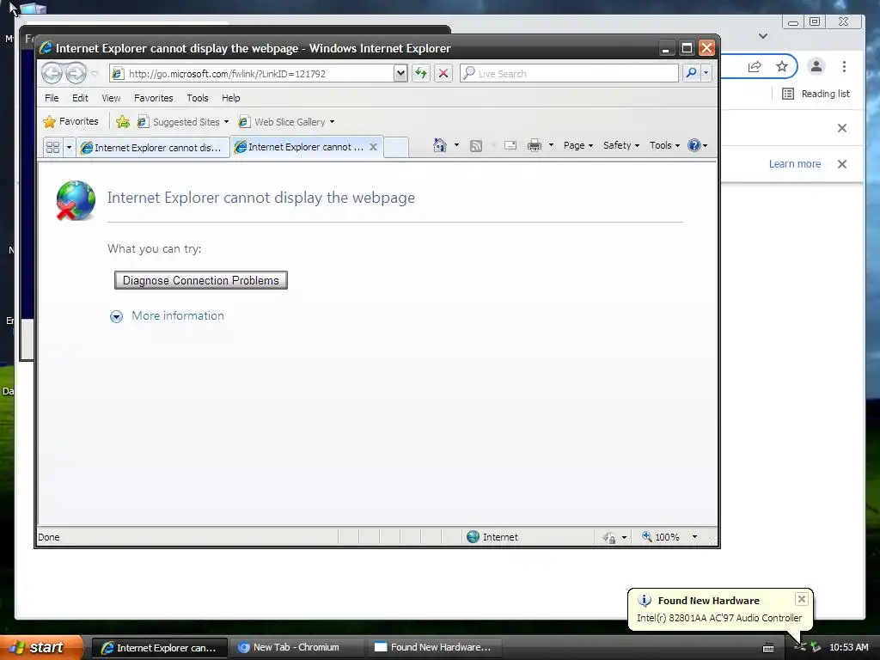The height and width of the screenshot is (660, 880).
Task: Open recent pages dropdown beside Forward arrow
Action: click(x=95, y=74)
